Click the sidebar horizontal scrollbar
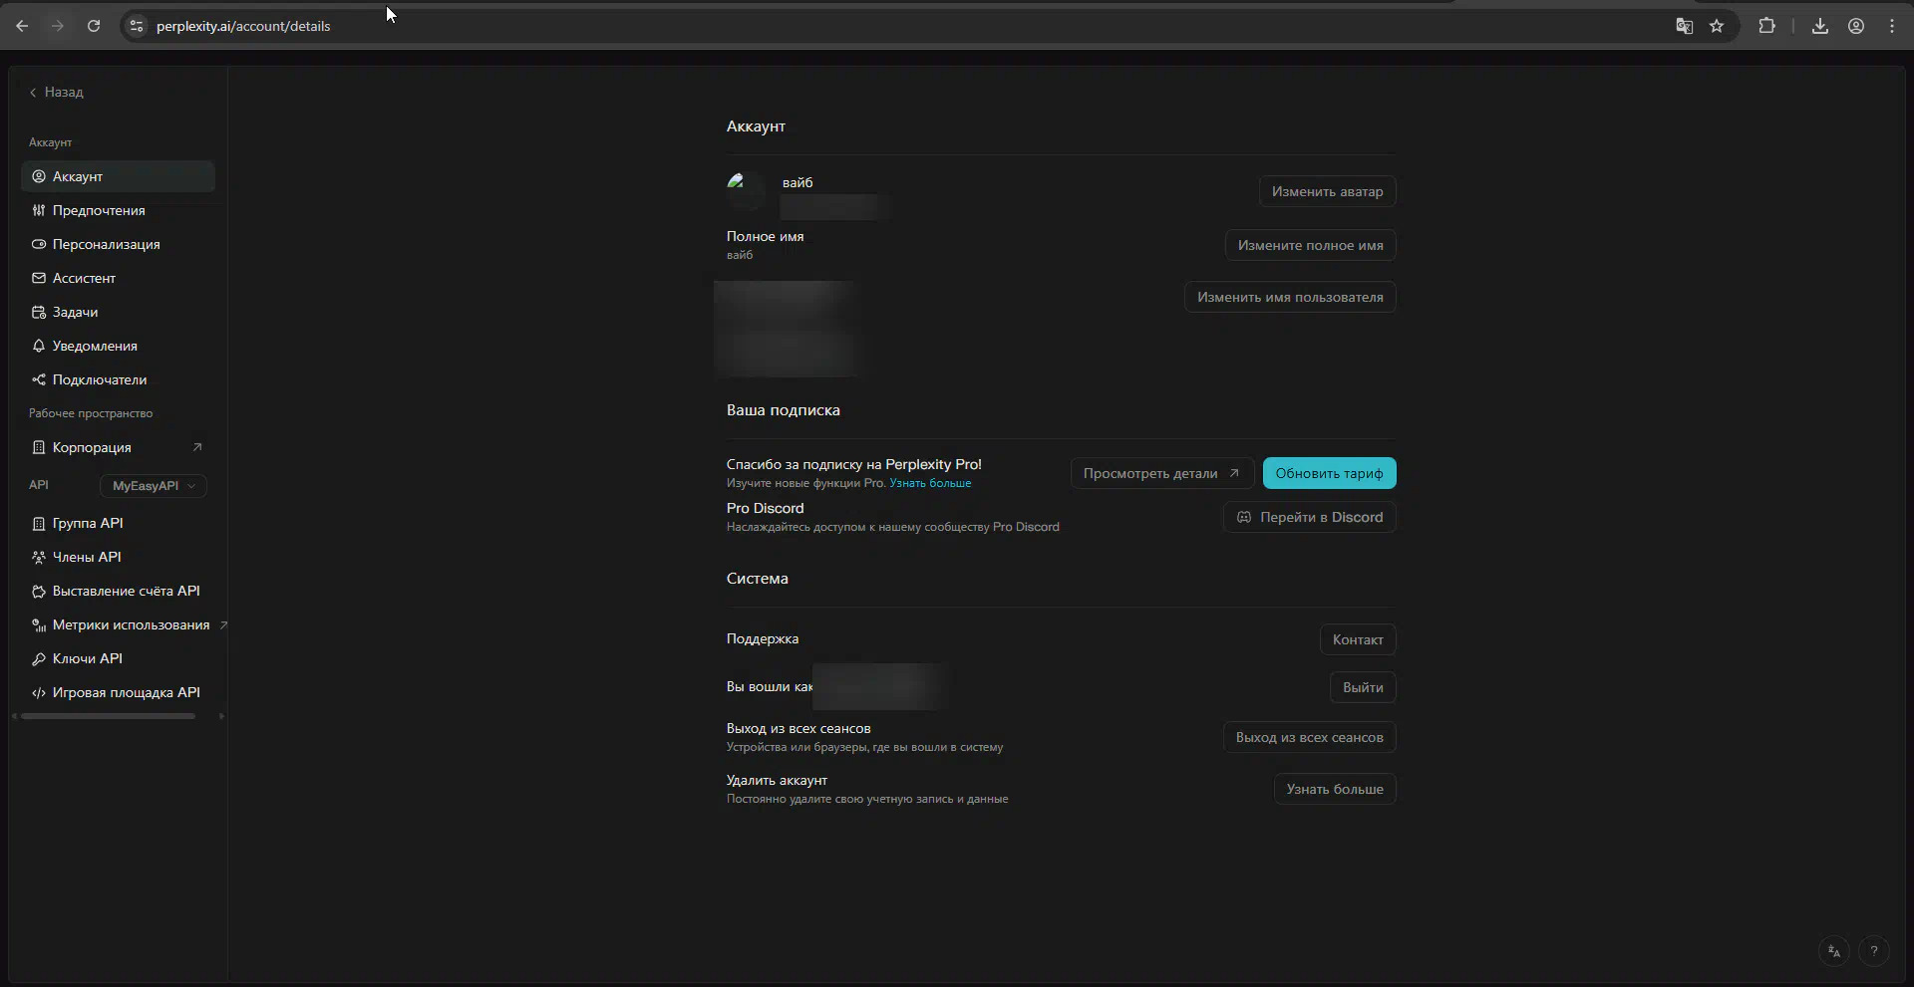 (108, 716)
